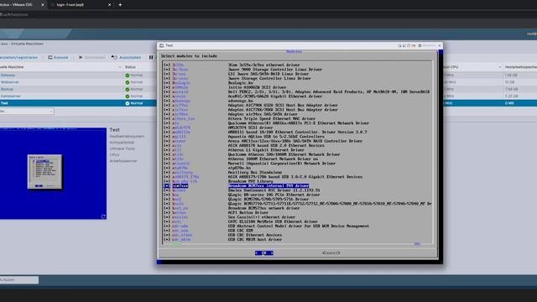This screenshot has height=302, width=537.
Task: Open the Backup virtual machine
Action: [x=7, y=89]
